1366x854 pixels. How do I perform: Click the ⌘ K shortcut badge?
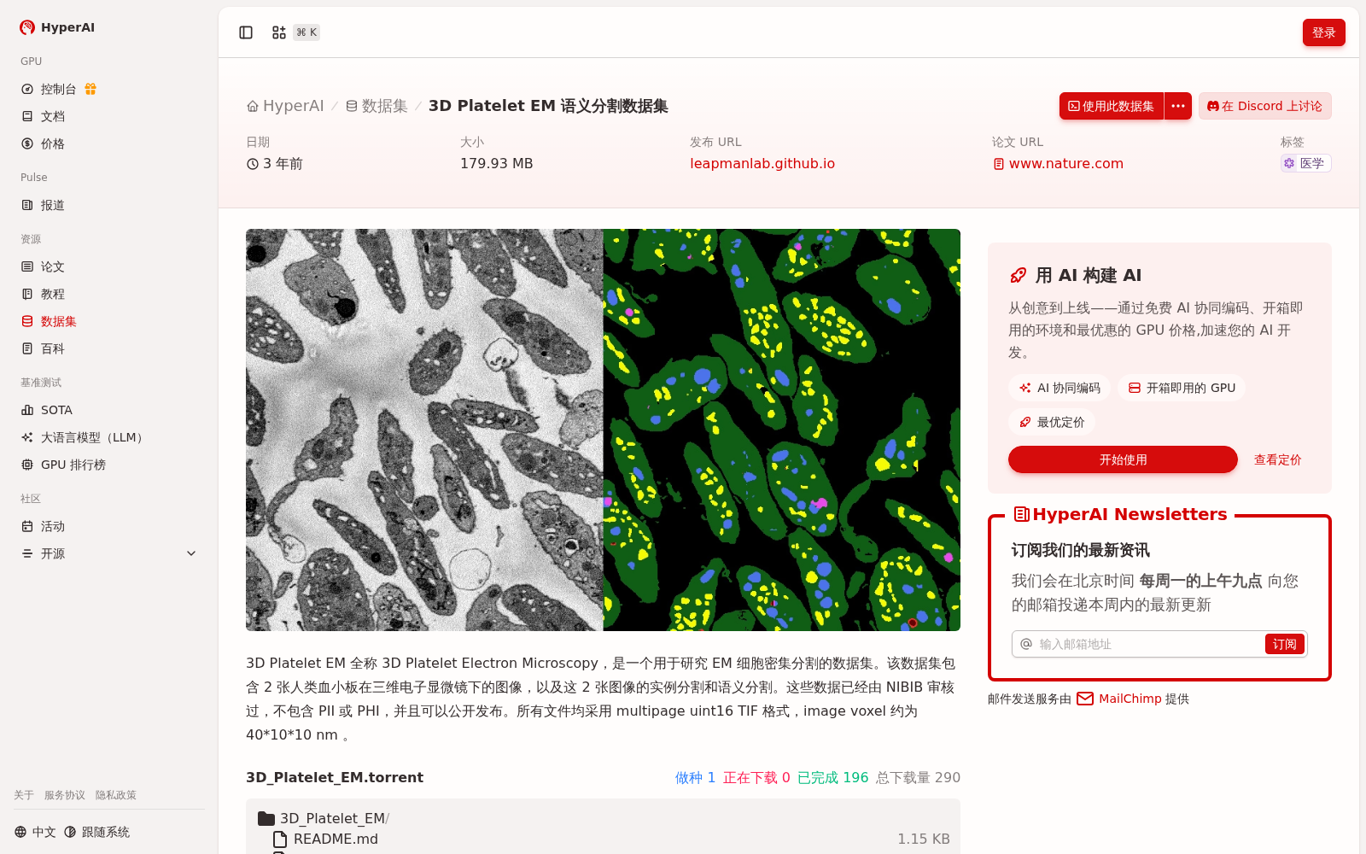[x=306, y=32]
